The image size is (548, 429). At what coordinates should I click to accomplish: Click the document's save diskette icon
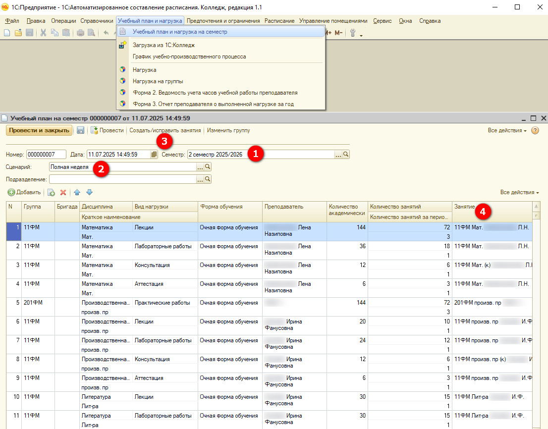point(80,130)
